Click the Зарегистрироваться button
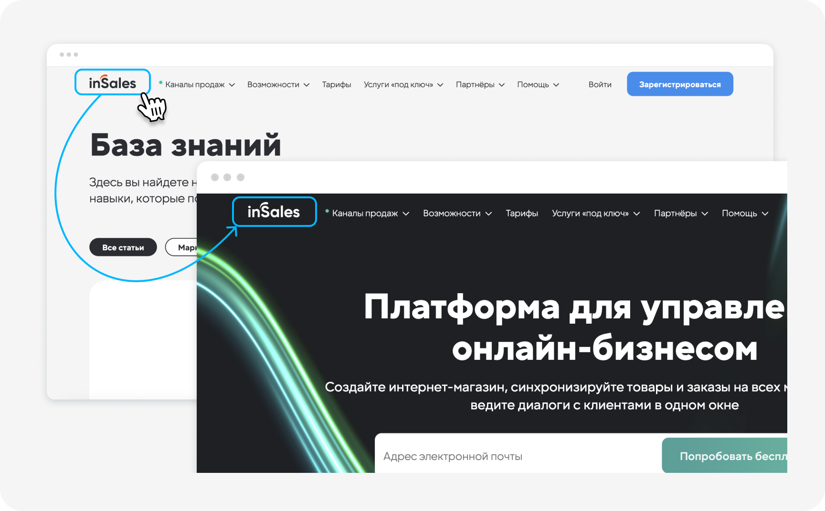The height and width of the screenshot is (511, 825). pyautogui.click(x=680, y=84)
